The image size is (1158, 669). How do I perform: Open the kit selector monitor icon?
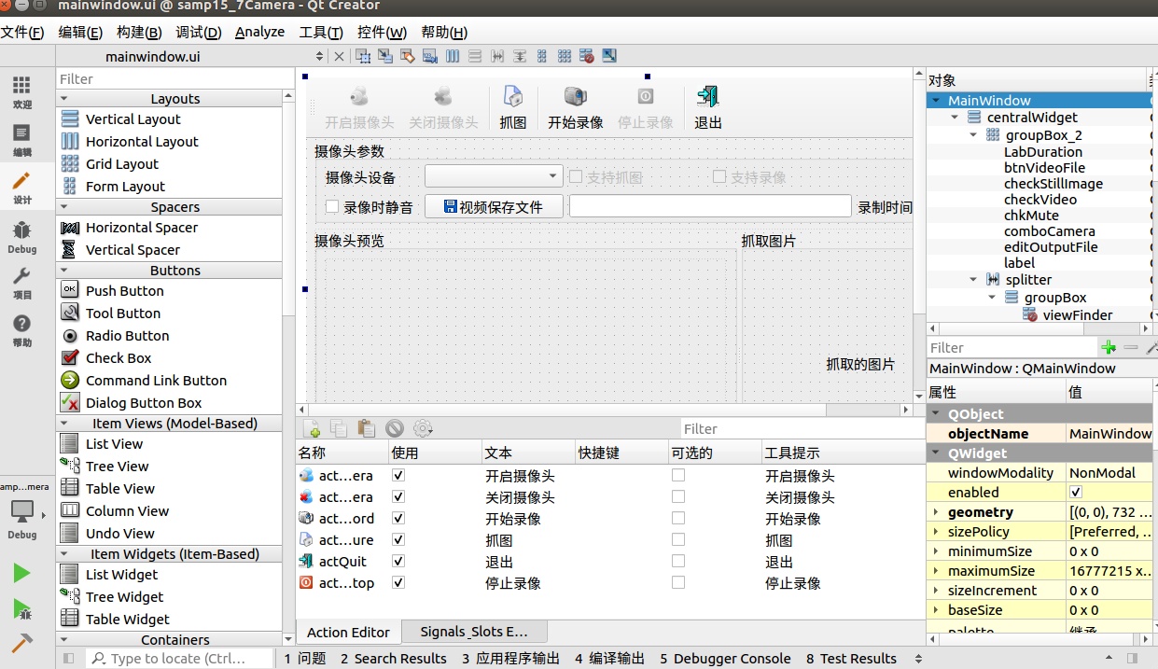[21, 510]
